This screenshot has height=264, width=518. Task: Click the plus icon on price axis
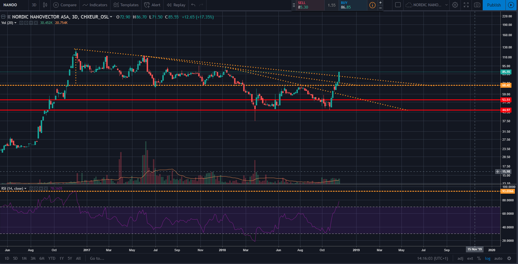coord(497,171)
